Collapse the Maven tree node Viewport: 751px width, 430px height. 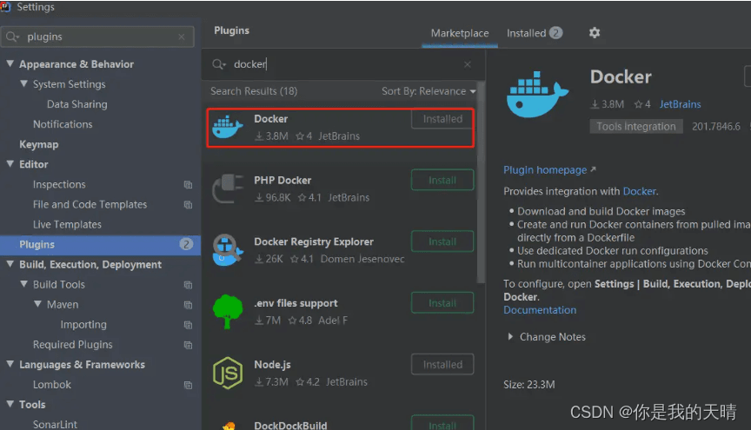point(38,304)
